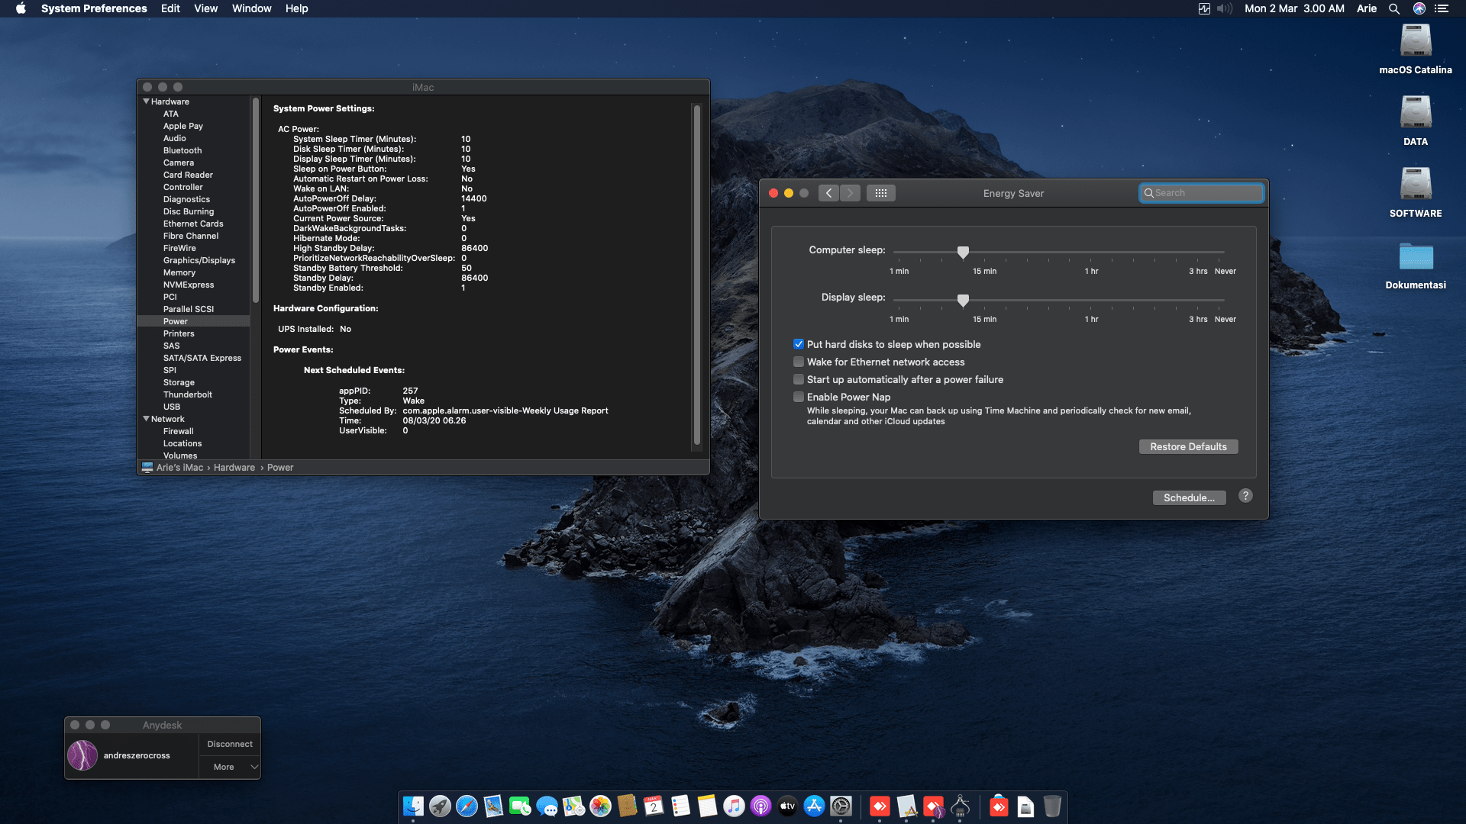Viewport: 1466px width, 824px height.
Task: Enable Wake for Ethernet network access
Action: click(799, 362)
